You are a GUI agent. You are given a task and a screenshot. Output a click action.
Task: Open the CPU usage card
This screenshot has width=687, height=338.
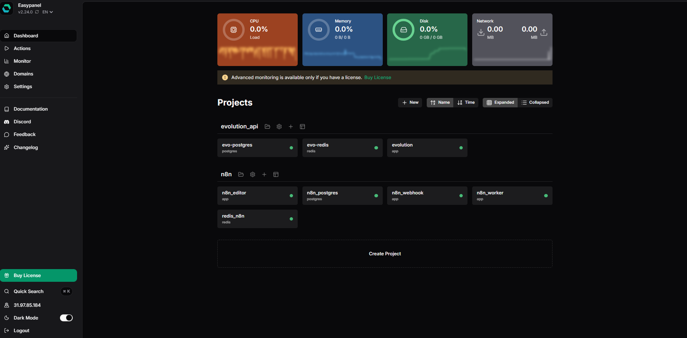coord(257,40)
